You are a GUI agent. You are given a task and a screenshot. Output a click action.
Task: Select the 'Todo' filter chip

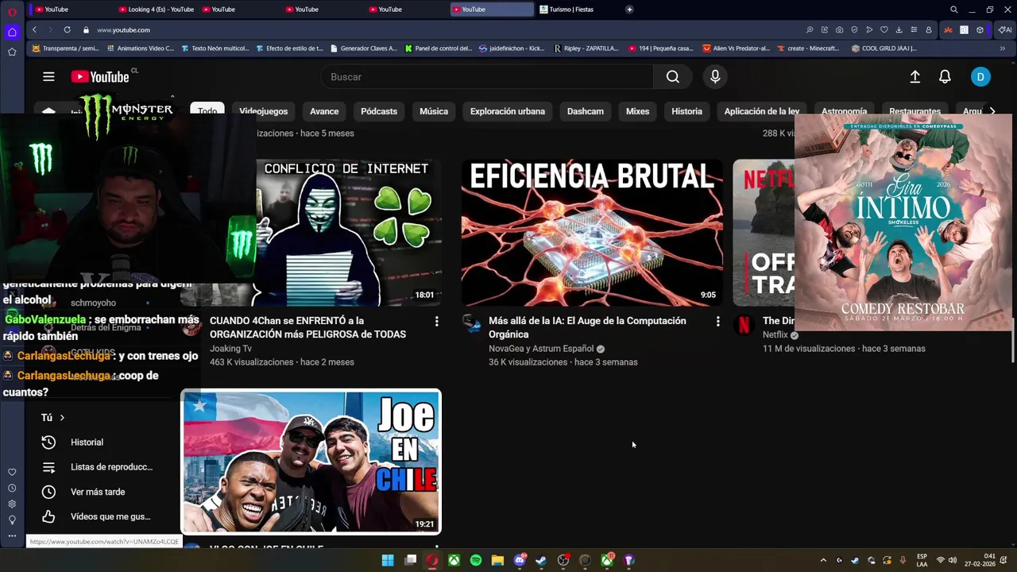coord(207,111)
